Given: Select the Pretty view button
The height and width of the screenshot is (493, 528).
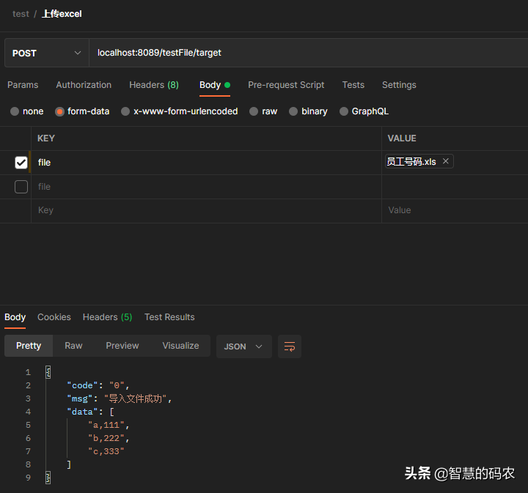Looking at the screenshot, I should (29, 346).
